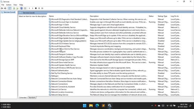Click the Restart Service icon

[x=42, y=8]
